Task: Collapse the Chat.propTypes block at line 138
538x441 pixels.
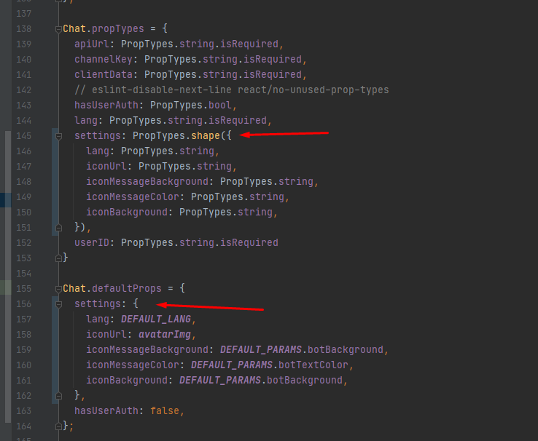Action: tap(58, 30)
